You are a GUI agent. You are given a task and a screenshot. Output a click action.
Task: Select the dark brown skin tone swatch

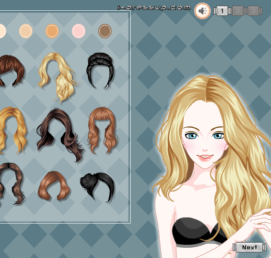105,31
